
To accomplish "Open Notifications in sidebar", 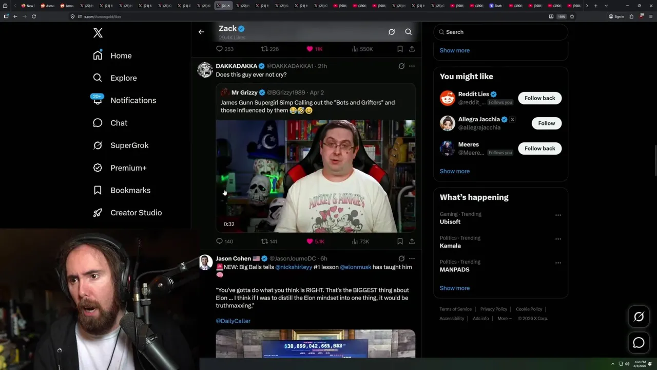I will [x=124, y=100].
